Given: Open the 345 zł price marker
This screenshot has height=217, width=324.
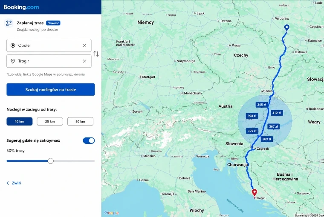Looking at the screenshot, I should [262, 105].
